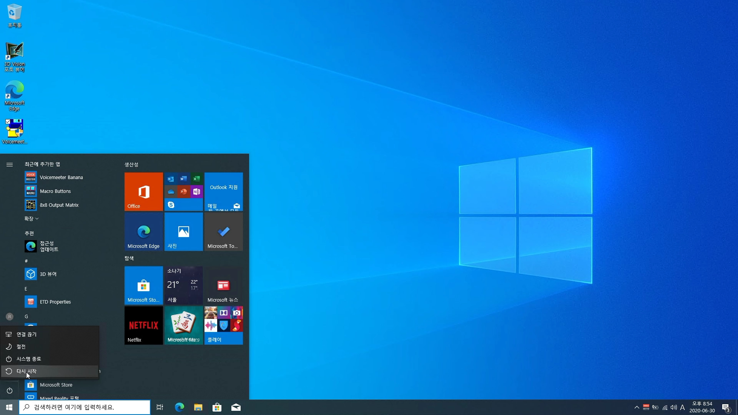Click 시스템 종료 (Shut down) option

(x=29, y=359)
